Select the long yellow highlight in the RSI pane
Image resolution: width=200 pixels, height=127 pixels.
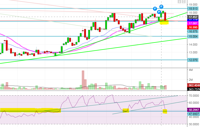click(x=30, y=110)
